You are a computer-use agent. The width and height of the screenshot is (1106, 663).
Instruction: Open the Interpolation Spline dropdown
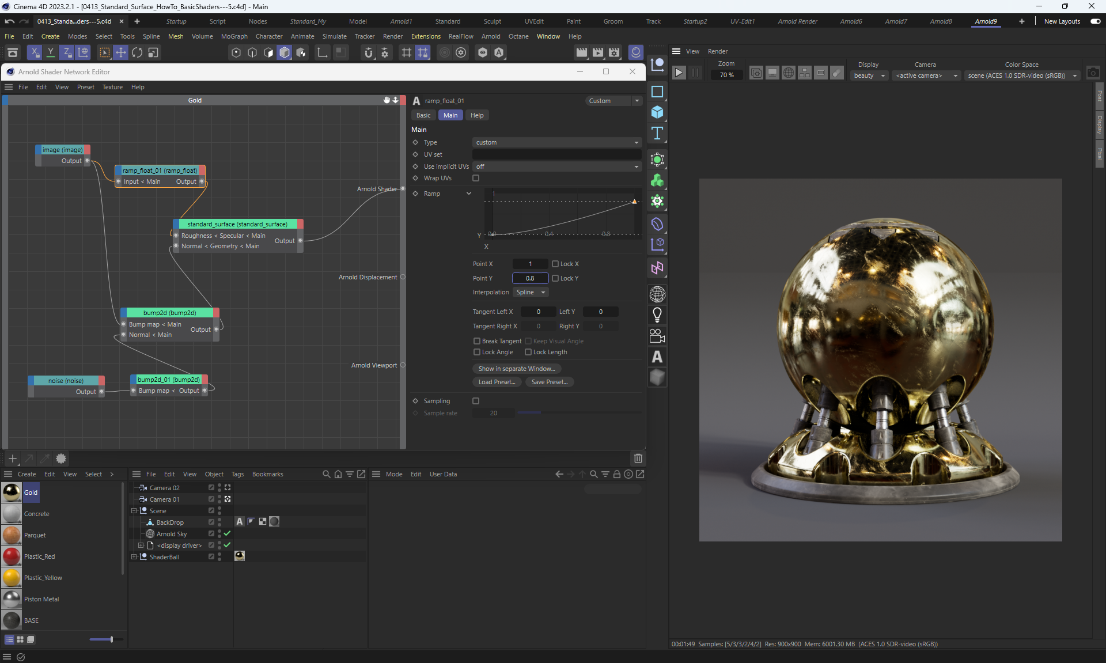(x=530, y=293)
